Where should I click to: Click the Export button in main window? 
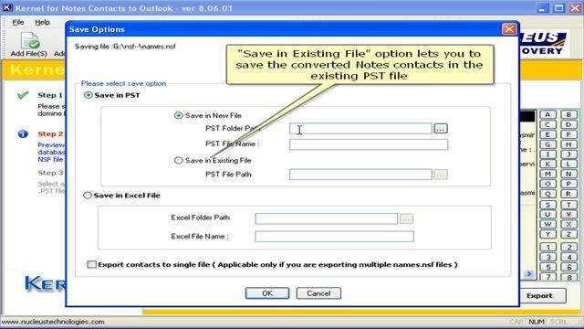tap(539, 296)
